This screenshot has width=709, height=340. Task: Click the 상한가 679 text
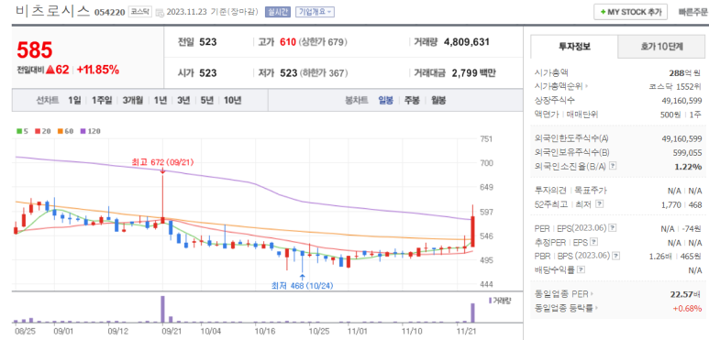coord(322,42)
